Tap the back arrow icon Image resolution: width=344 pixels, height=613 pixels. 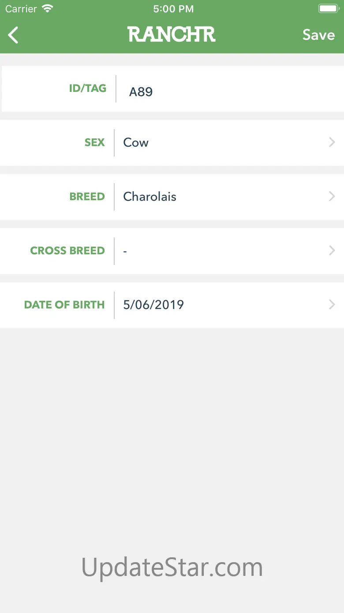14,35
